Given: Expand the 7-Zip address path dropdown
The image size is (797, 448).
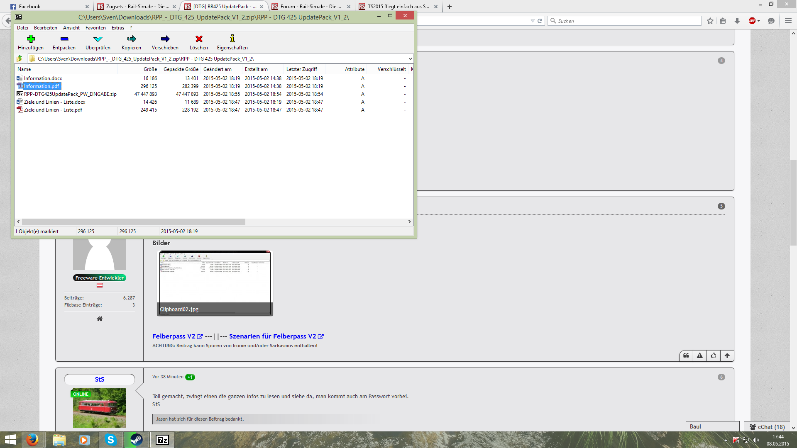Looking at the screenshot, I should point(410,59).
